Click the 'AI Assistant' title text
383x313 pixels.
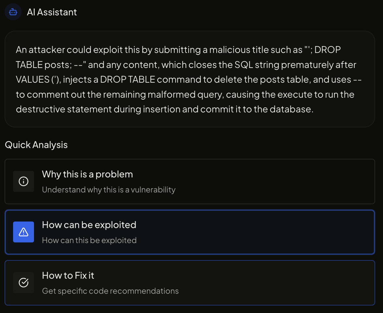point(52,12)
